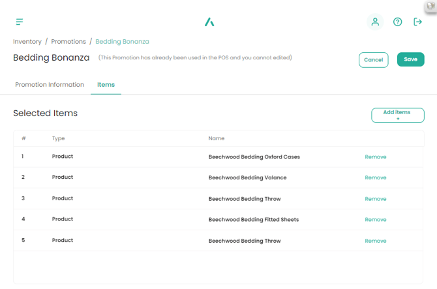Screen dimensions: 437x289
Task: Open the user profile icon
Action: 375,22
